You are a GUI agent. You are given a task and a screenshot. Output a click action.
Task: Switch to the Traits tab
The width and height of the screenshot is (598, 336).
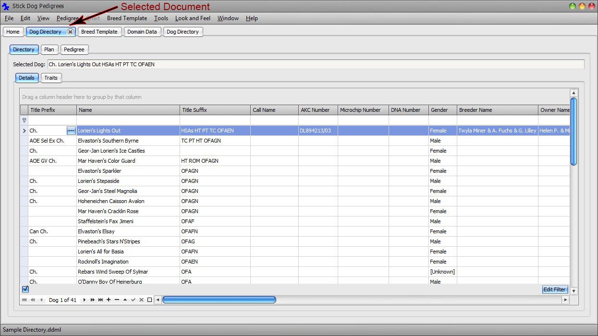pos(51,78)
